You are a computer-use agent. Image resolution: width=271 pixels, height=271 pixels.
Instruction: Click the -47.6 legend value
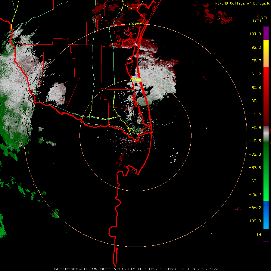(x=255, y=168)
